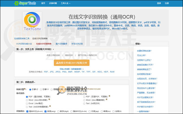Select Text (txt文本物理排版) format

coord(27,107)
